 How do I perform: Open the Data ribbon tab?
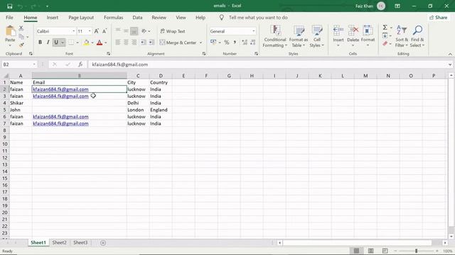point(137,17)
